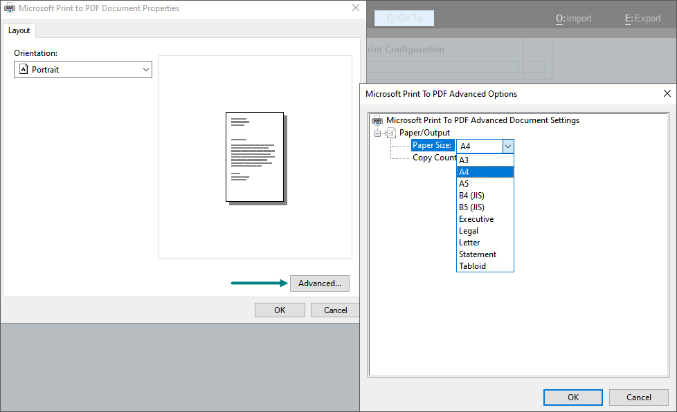Screen dimensions: 677x412
Task: Switch to the Layout tab
Action: click(19, 30)
